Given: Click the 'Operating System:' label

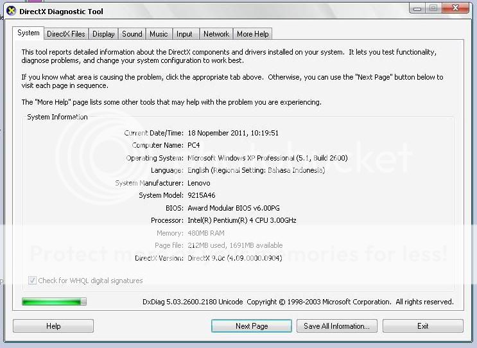Looking at the screenshot, I should (155, 158).
